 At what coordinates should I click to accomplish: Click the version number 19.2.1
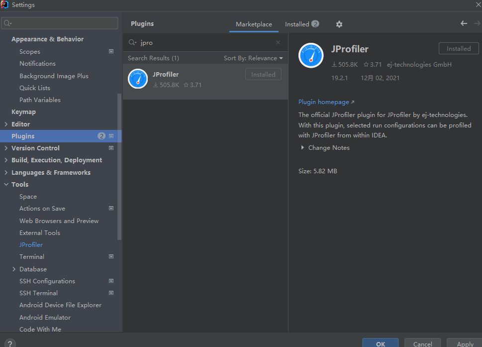tap(340, 78)
